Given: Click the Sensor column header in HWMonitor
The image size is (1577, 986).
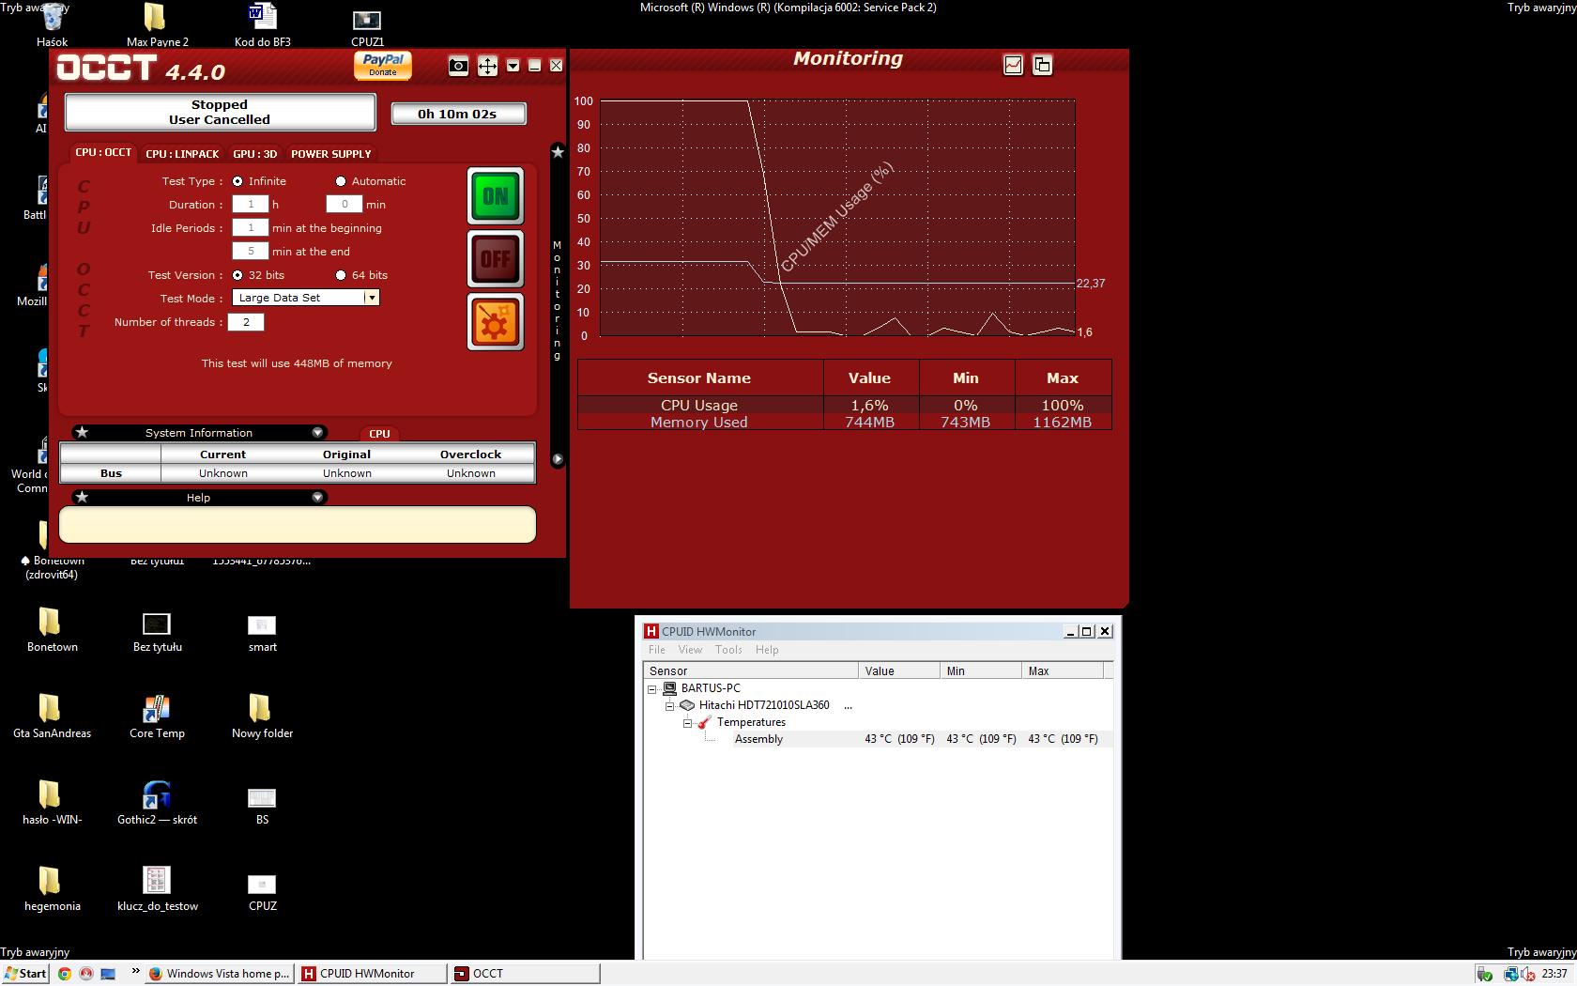Looking at the screenshot, I should point(751,670).
